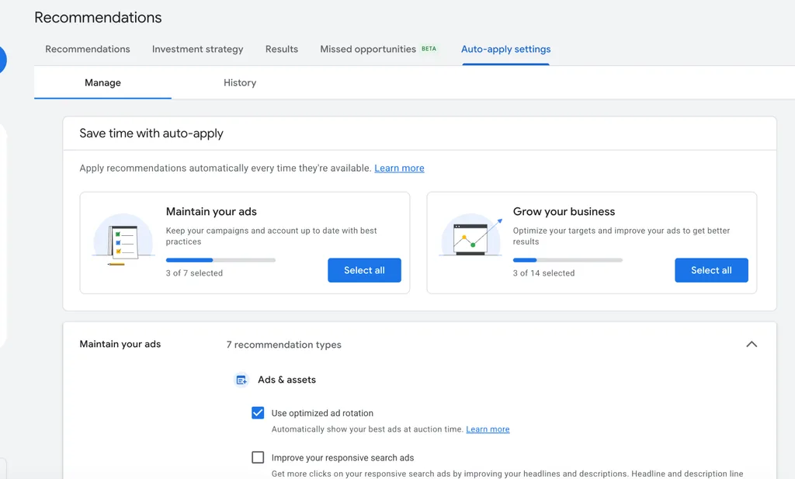795x479 pixels.
Task: Click the Grow your business progress bar
Action: pos(568,260)
